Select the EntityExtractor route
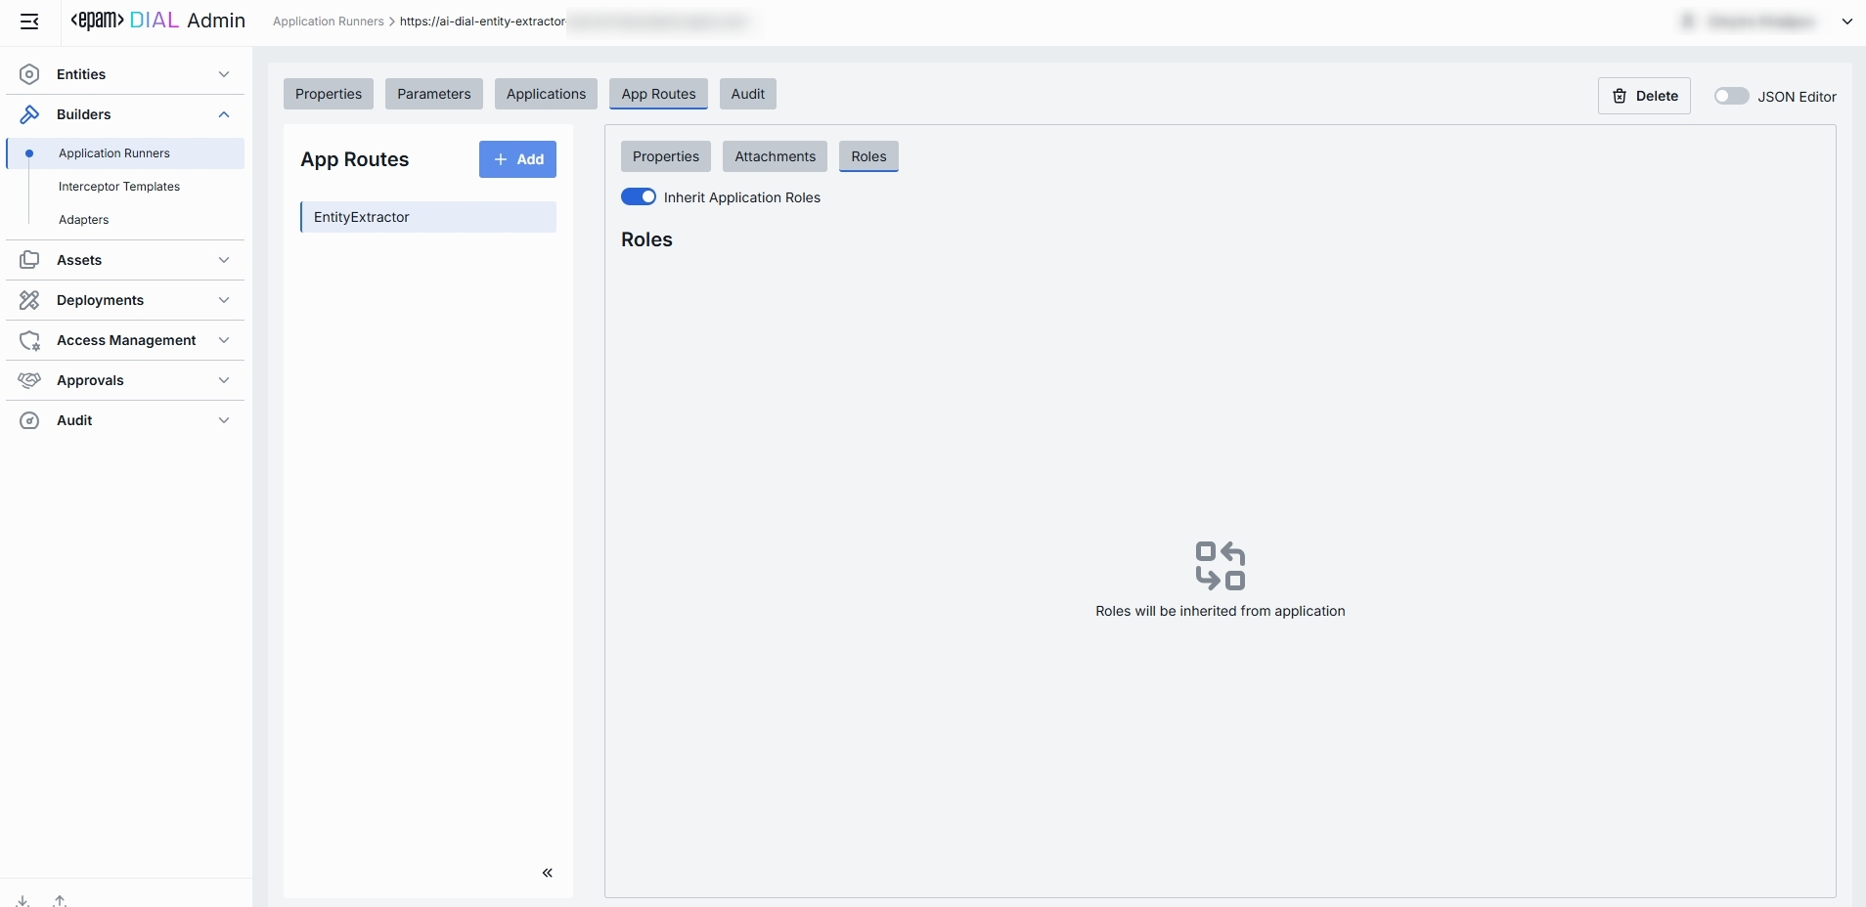 pyautogui.click(x=428, y=217)
